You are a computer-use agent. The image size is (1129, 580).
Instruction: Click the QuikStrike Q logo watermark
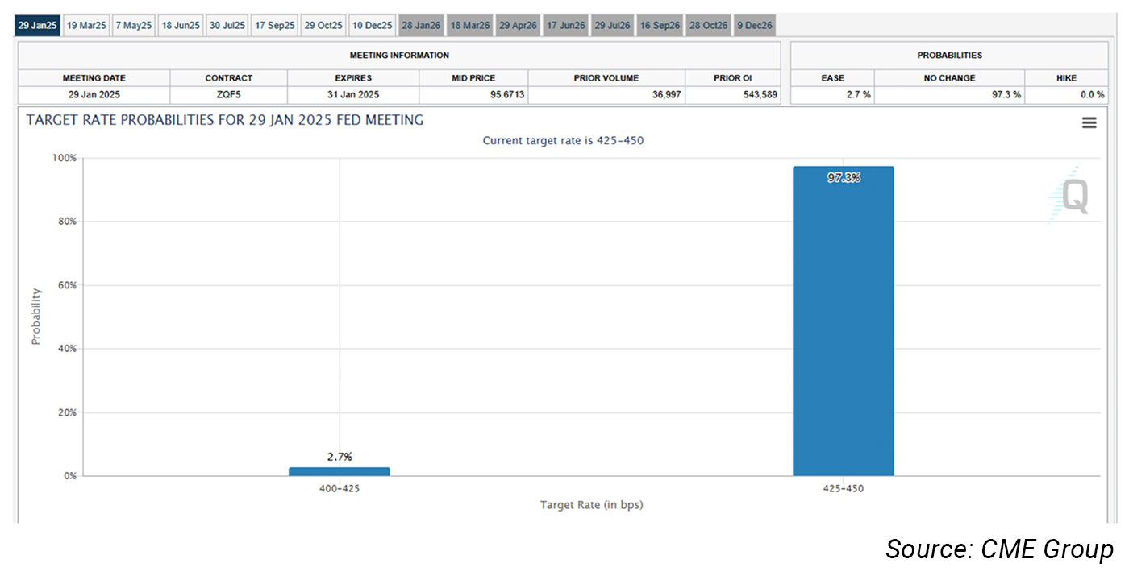tap(1072, 195)
